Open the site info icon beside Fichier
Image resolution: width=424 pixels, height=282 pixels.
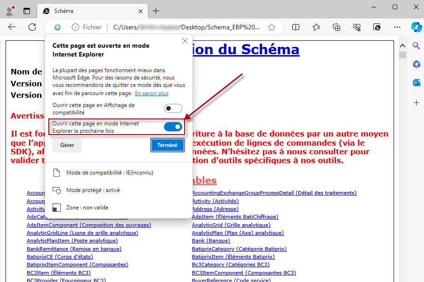tap(76, 27)
